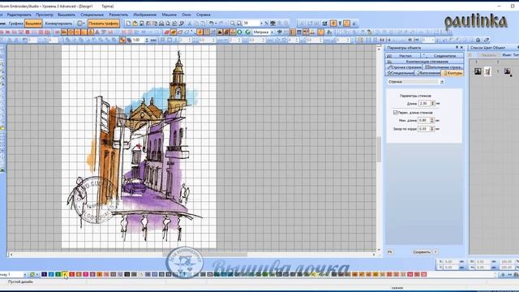Open the Справка menu

(x=204, y=15)
